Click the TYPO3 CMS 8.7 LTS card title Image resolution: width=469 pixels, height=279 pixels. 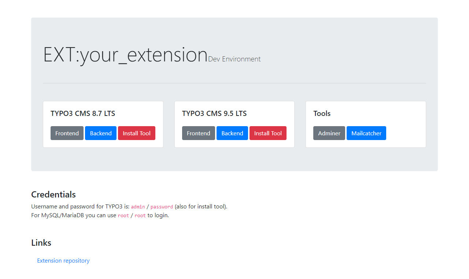83,113
